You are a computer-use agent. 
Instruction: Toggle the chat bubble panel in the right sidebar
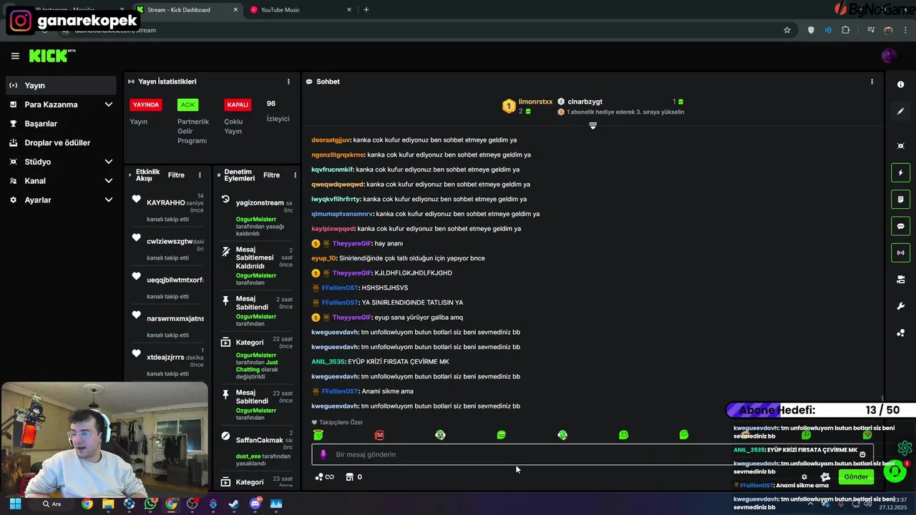pyautogui.click(x=900, y=226)
